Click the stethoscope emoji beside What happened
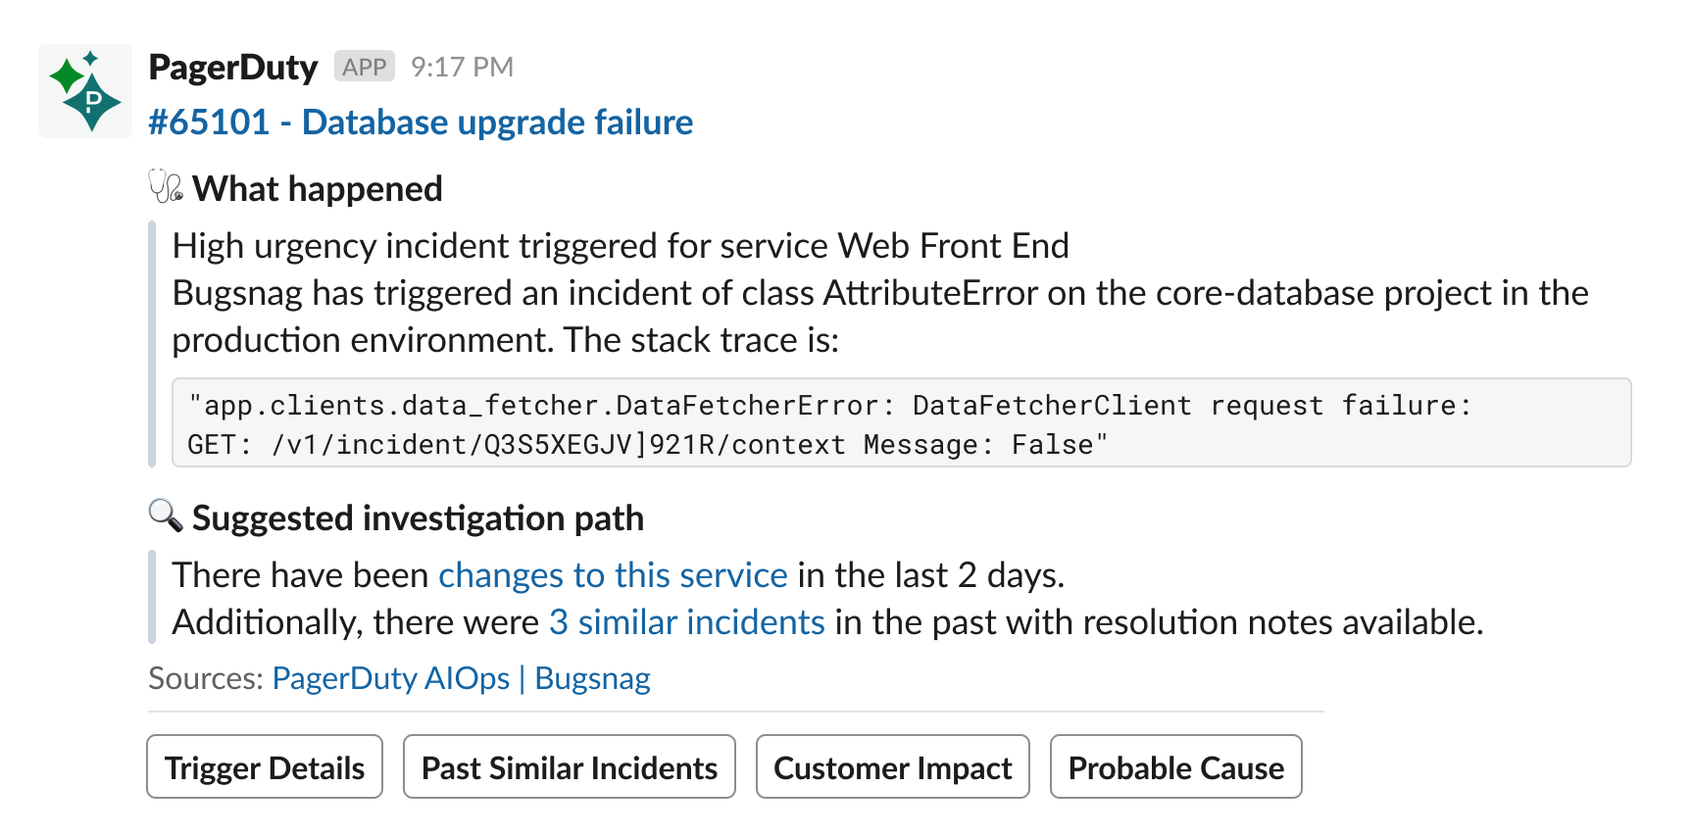1692x836 pixels. point(166,186)
